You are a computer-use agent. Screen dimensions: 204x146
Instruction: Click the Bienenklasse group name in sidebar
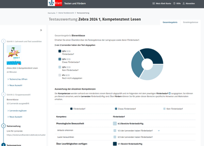(x=13, y=99)
